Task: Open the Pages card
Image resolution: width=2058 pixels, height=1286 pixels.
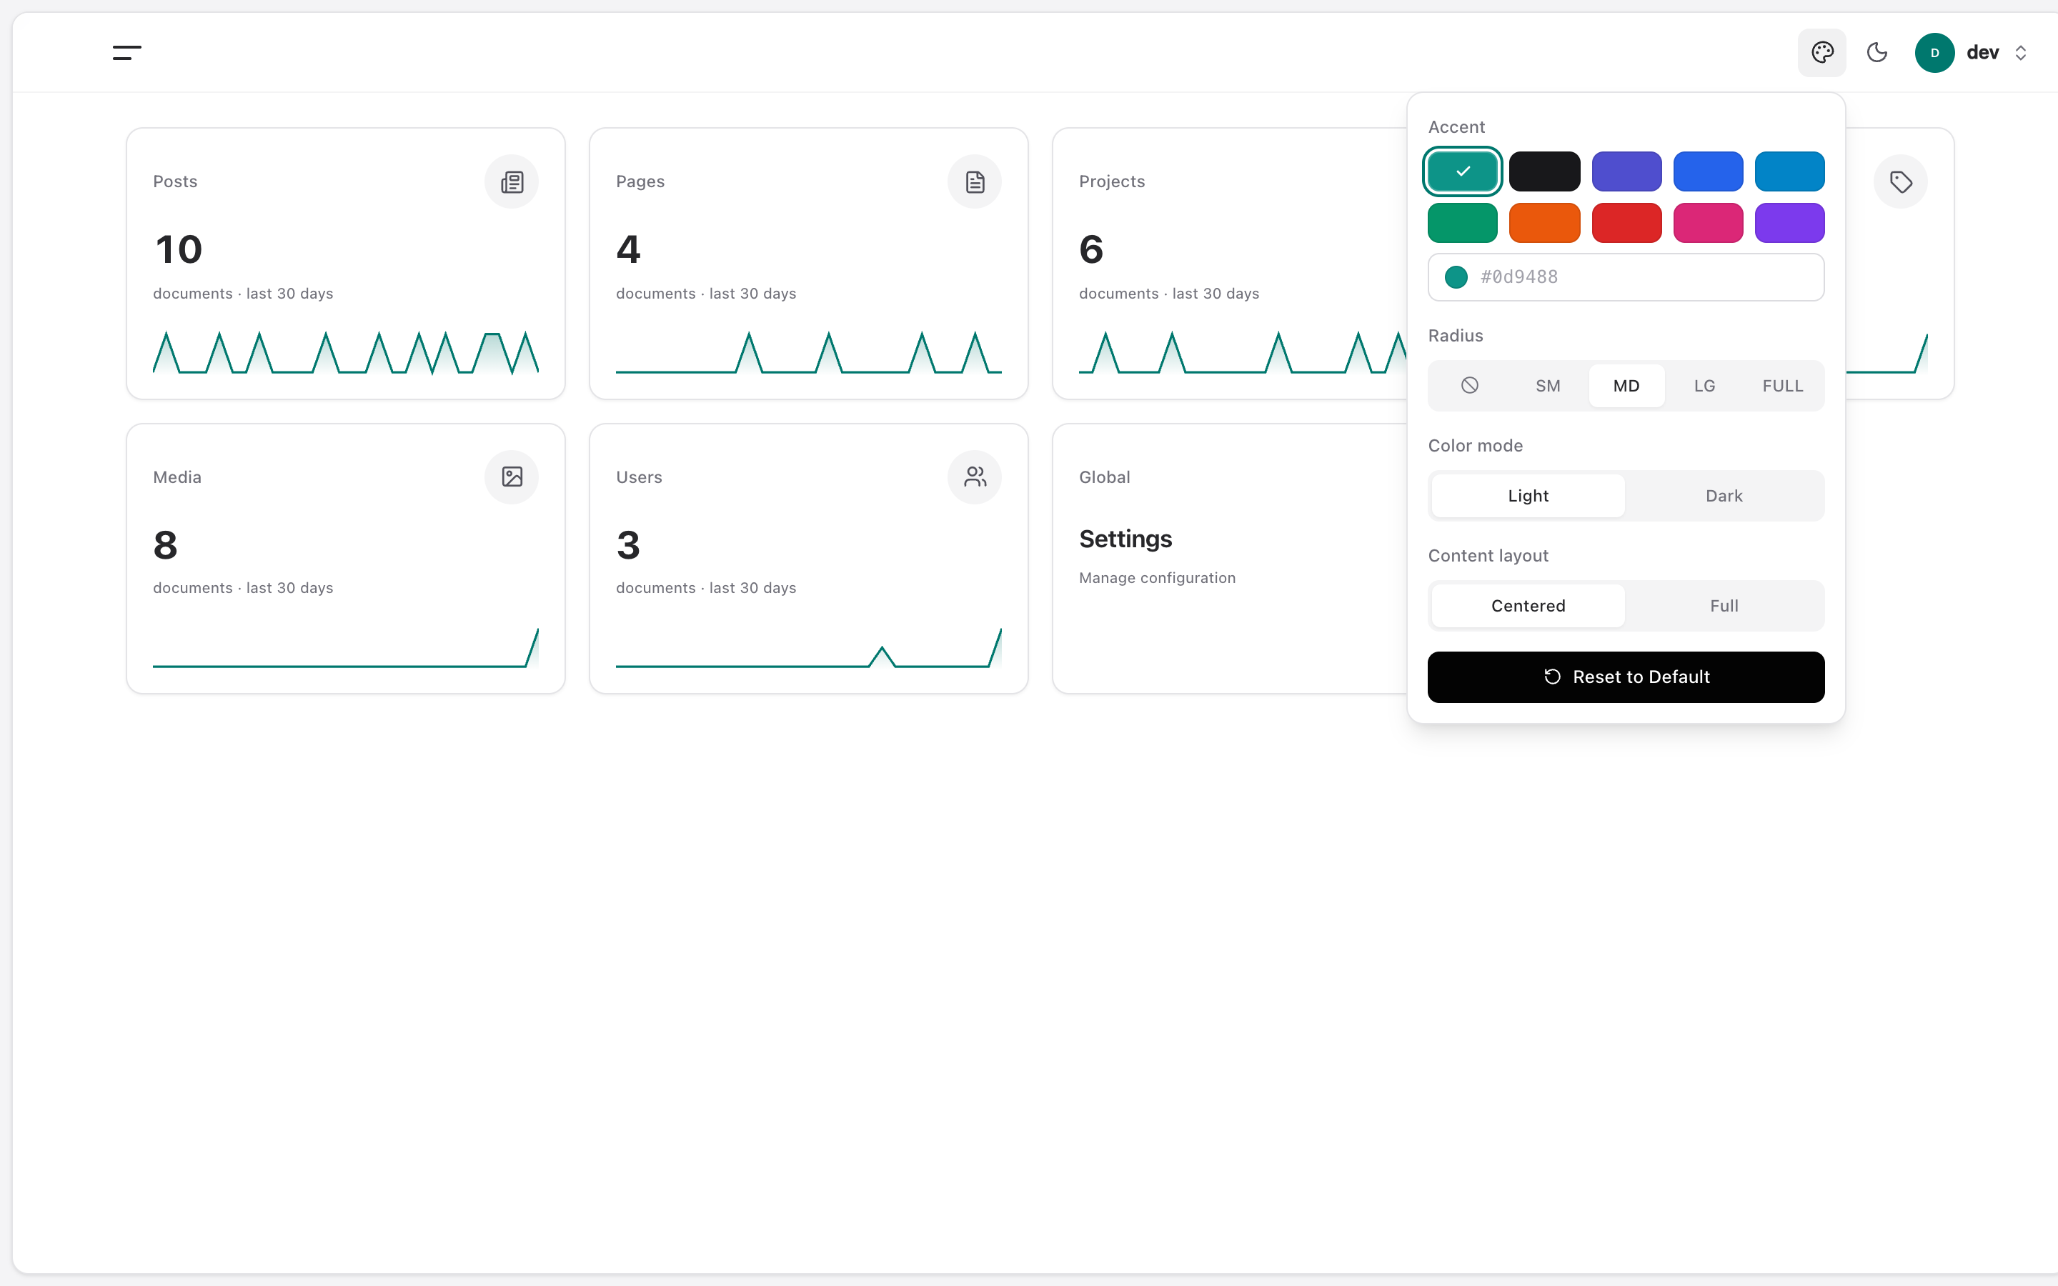Action: coord(809,264)
